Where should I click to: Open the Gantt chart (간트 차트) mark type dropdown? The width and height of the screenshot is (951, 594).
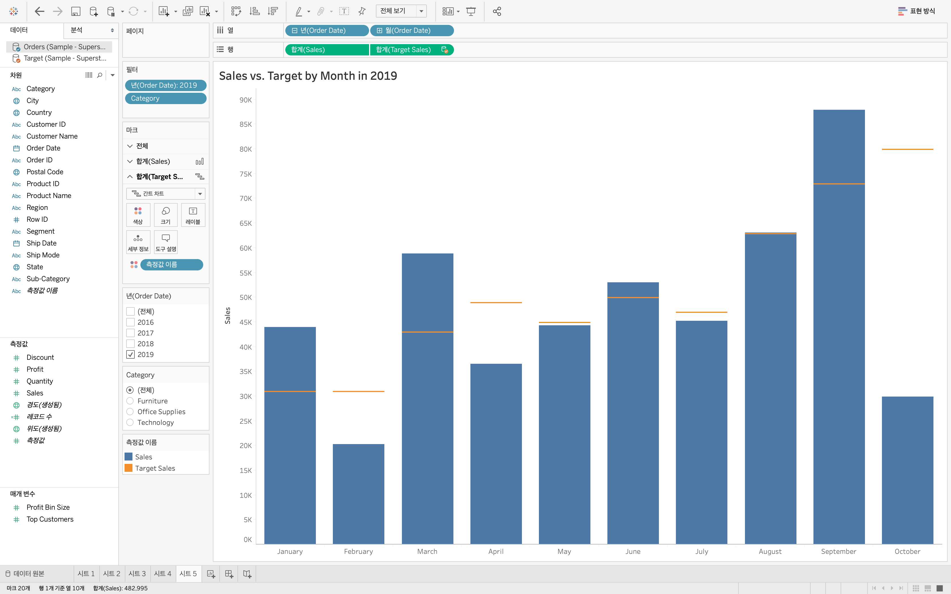[200, 194]
